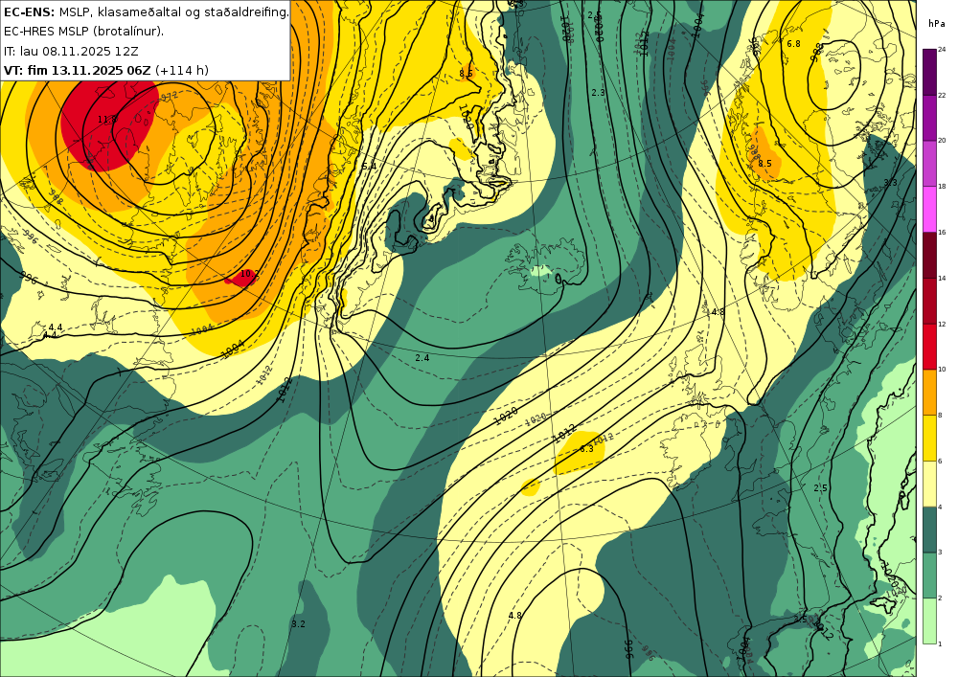Click the legend tick label 24

point(942,49)
